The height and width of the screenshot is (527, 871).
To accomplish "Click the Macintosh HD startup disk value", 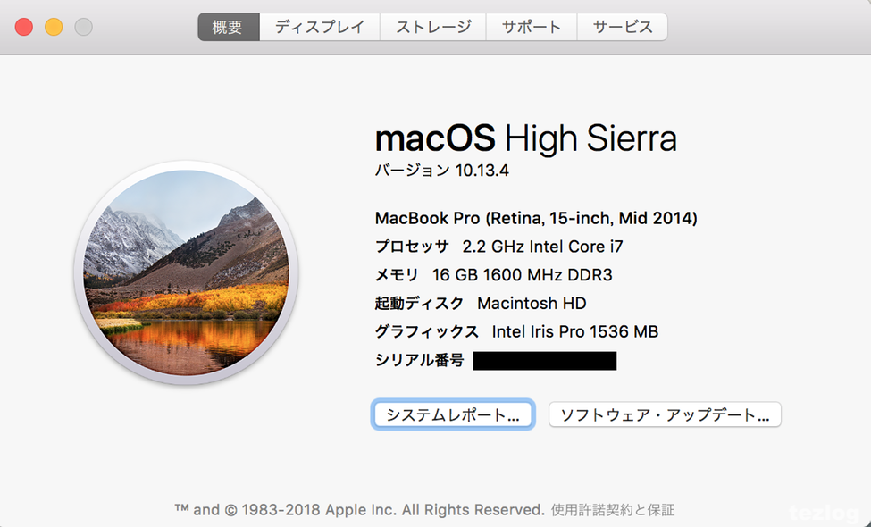I will pos(532,303).
